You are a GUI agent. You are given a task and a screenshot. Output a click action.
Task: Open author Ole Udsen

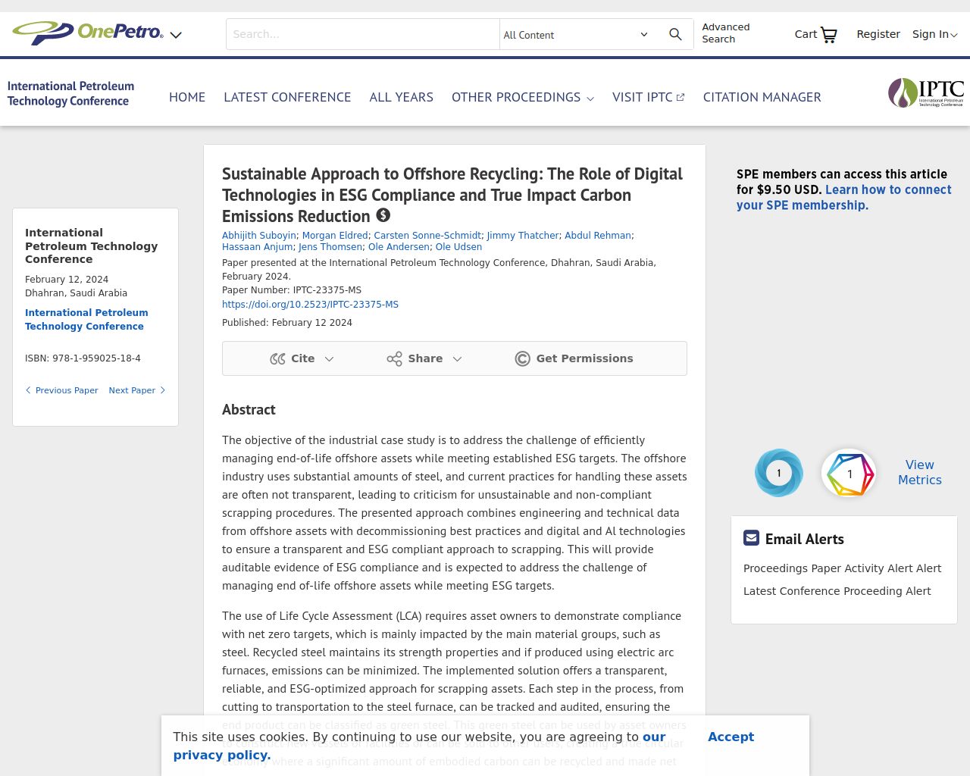pos(458,247)
